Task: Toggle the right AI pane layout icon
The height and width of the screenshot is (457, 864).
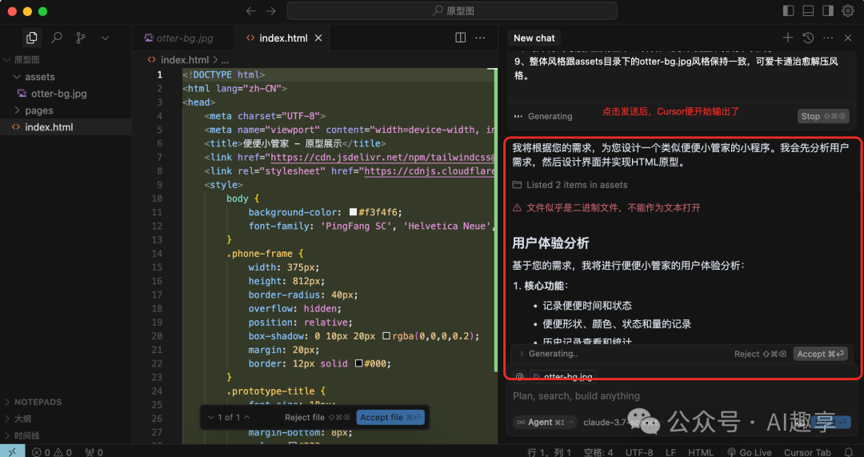Action: point(828,11)
